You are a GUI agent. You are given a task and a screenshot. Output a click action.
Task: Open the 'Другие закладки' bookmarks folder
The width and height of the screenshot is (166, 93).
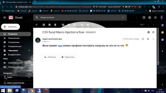point(157,11)
